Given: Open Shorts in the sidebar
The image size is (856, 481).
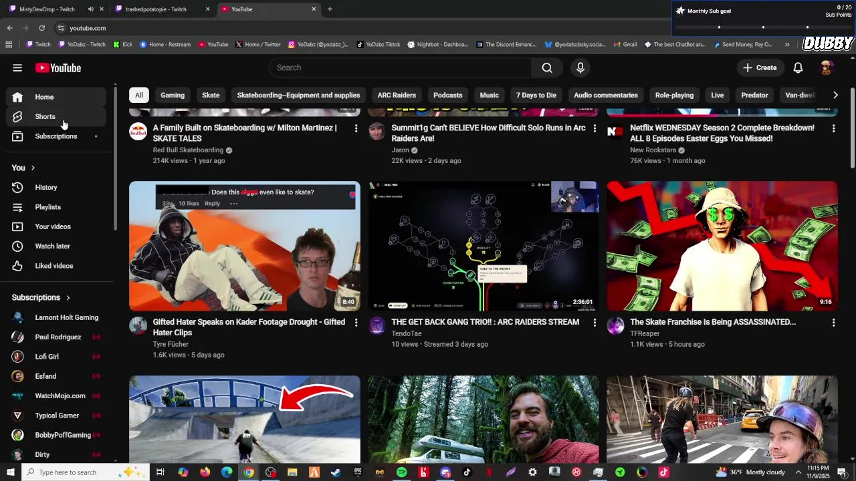Looking at the screenshot, I should tap(56, 116).
